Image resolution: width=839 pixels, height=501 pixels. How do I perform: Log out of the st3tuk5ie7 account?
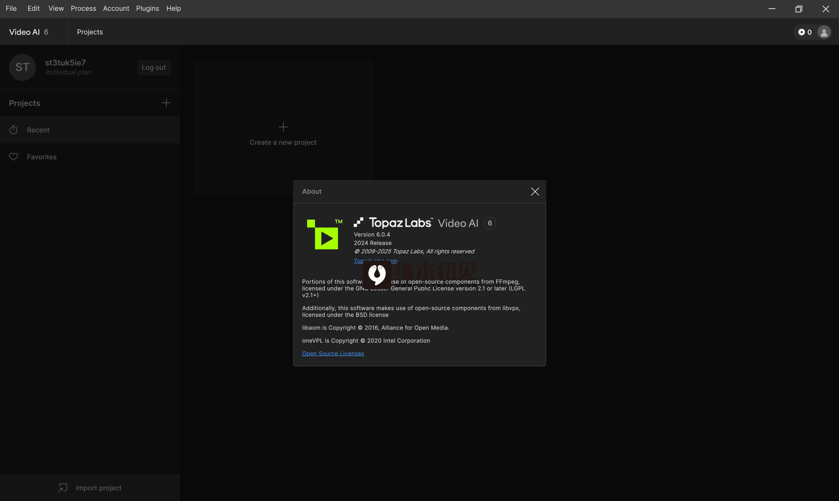coord(154,67)
